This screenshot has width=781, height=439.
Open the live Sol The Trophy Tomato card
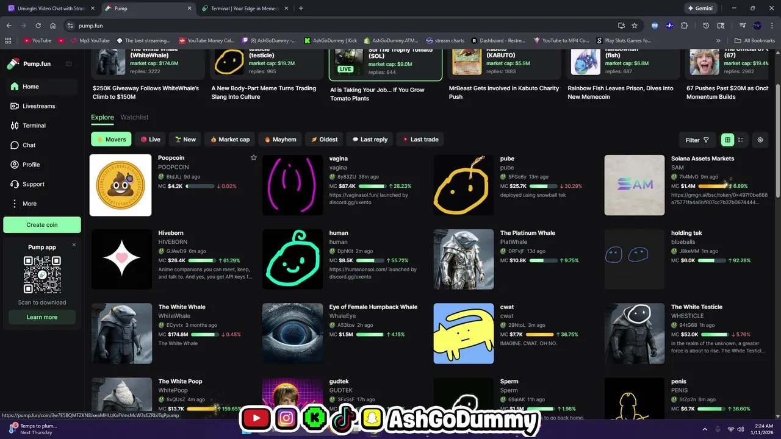pyautogui.click(x=386, y=65)
